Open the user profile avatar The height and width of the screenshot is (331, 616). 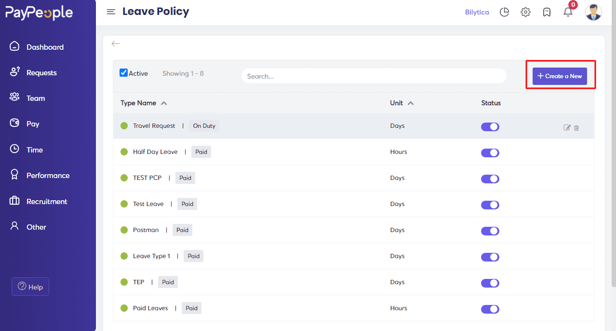593,12
